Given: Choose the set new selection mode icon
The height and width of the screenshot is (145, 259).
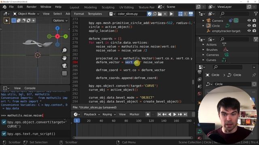Looking at the screenshot, I should 14,21.
